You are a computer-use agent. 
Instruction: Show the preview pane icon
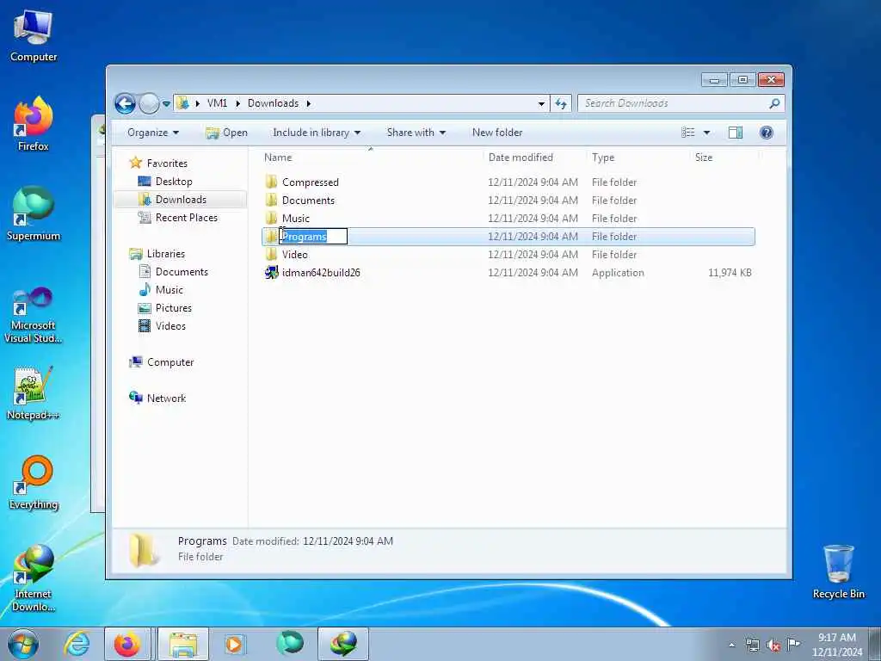coord(735,133)
